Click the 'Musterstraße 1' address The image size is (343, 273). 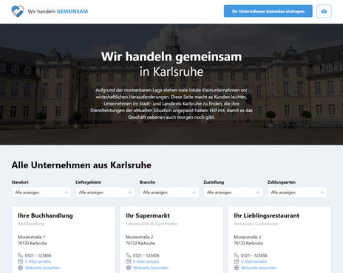coord(31,237)
